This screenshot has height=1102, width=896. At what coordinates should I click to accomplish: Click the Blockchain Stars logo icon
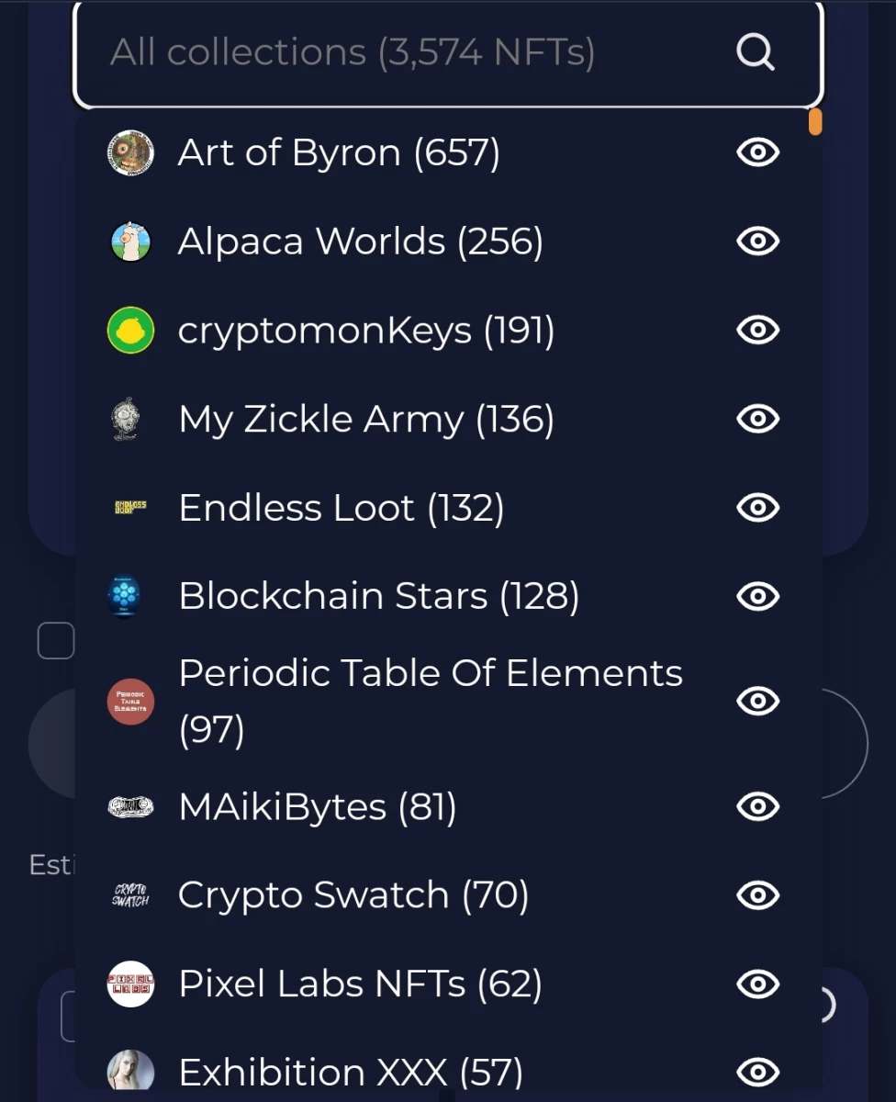point(124,597)
